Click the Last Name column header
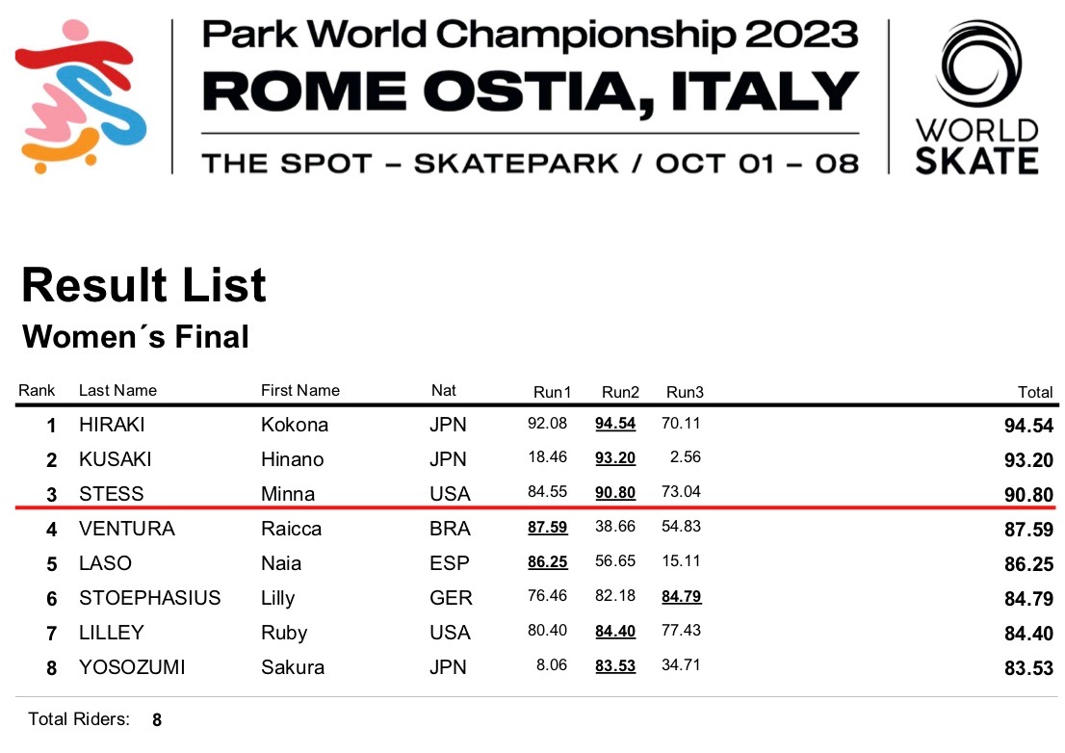Viewport: 1065px width, 753px height. coord(117,391)
